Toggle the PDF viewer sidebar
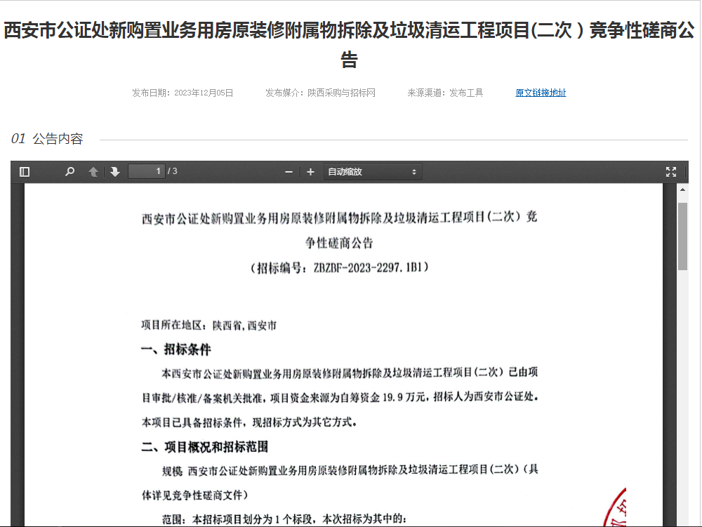Screen dimensions: 702x527 25,172
